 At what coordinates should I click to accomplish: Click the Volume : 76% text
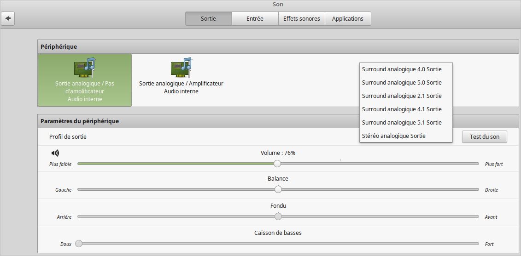[278, 153]
